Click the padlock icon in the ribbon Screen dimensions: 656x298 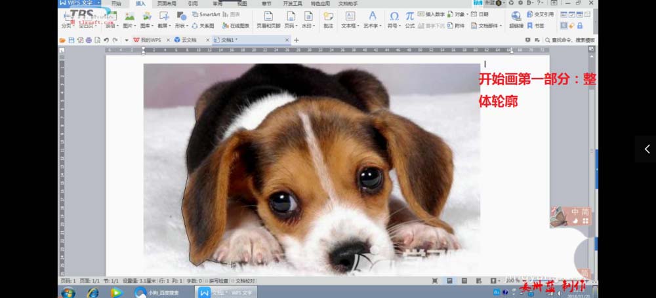(580, 26)
